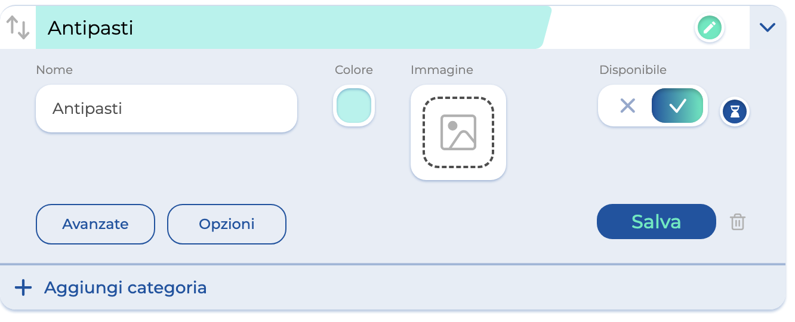795x322 pixels.
Task: Click the Aggiungi categoria link
Action: click(125, 288)
